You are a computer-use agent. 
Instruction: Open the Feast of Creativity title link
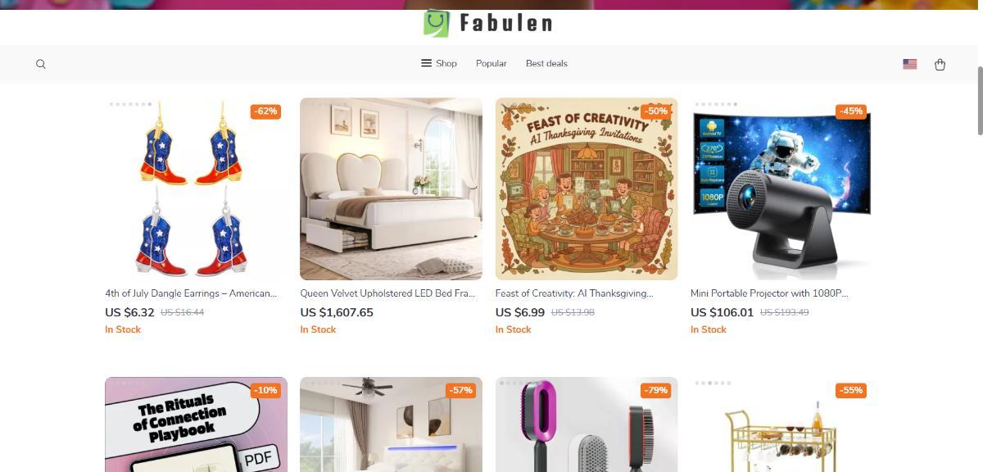(x=574, y=293)
